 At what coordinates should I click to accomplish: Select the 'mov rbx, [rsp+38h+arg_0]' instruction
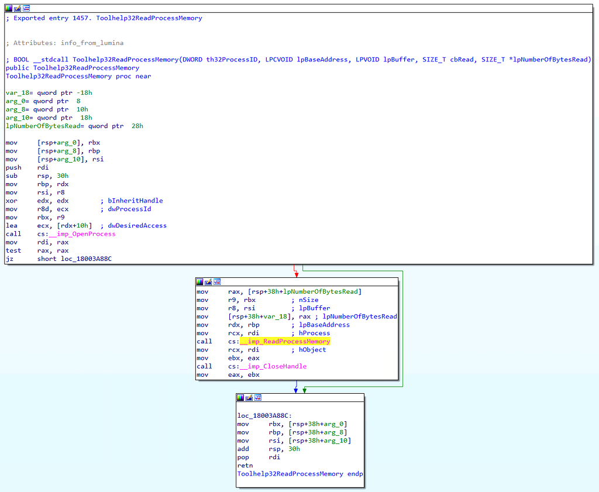292,424
